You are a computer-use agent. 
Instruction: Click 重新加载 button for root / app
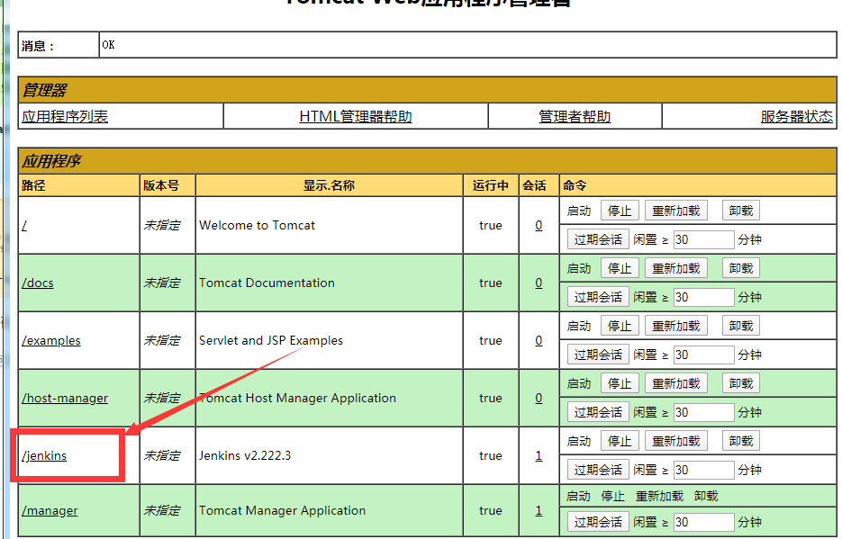point(676,211)
